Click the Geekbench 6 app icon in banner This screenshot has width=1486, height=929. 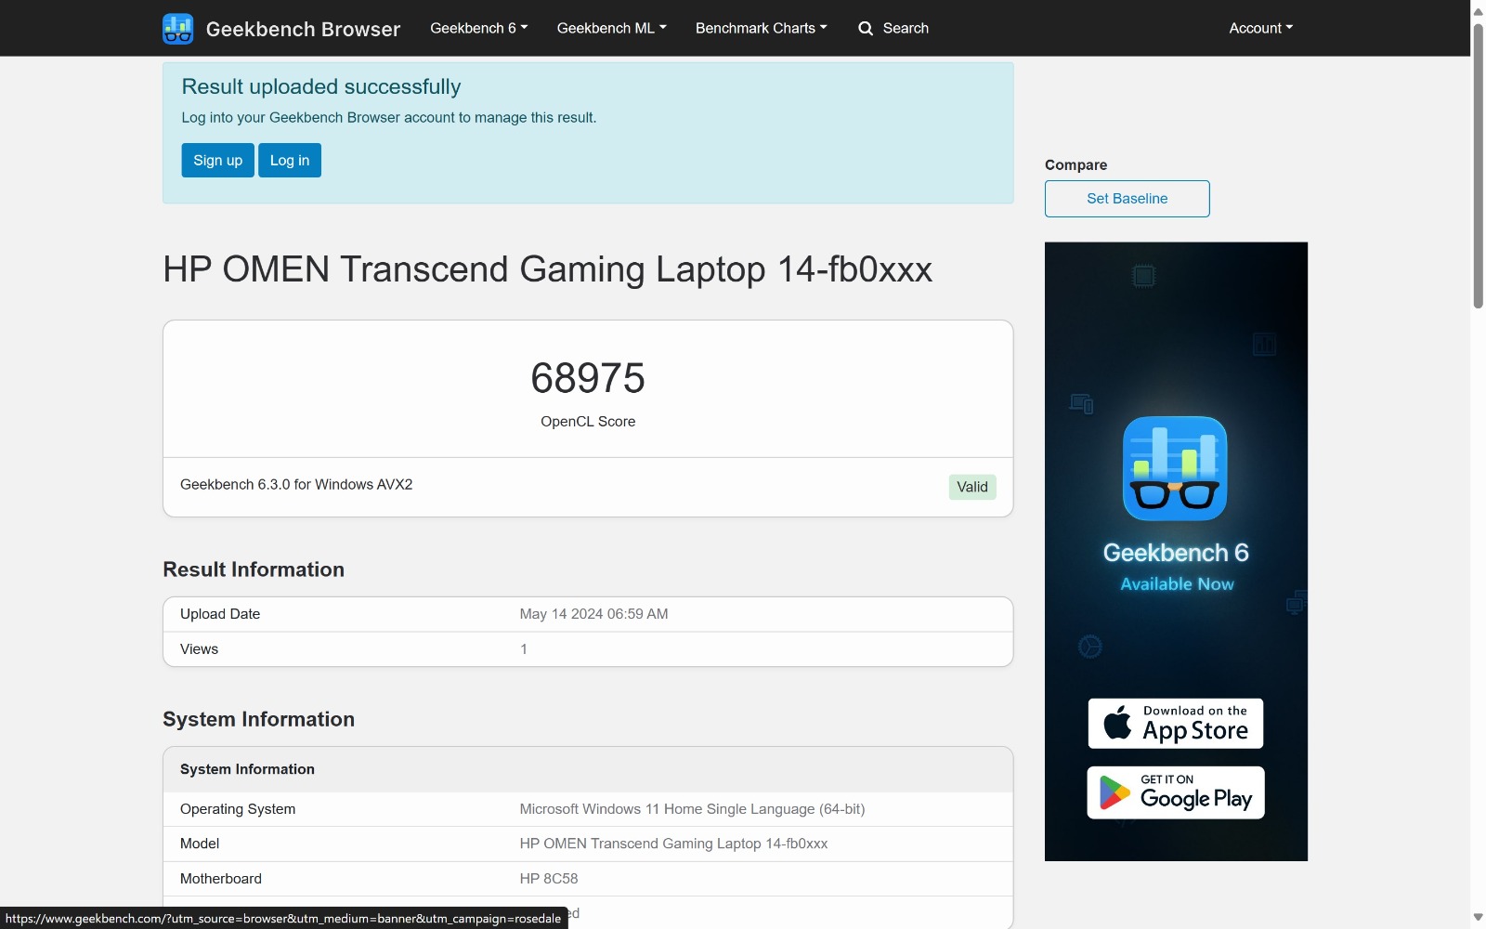[x=1175, y=468]
